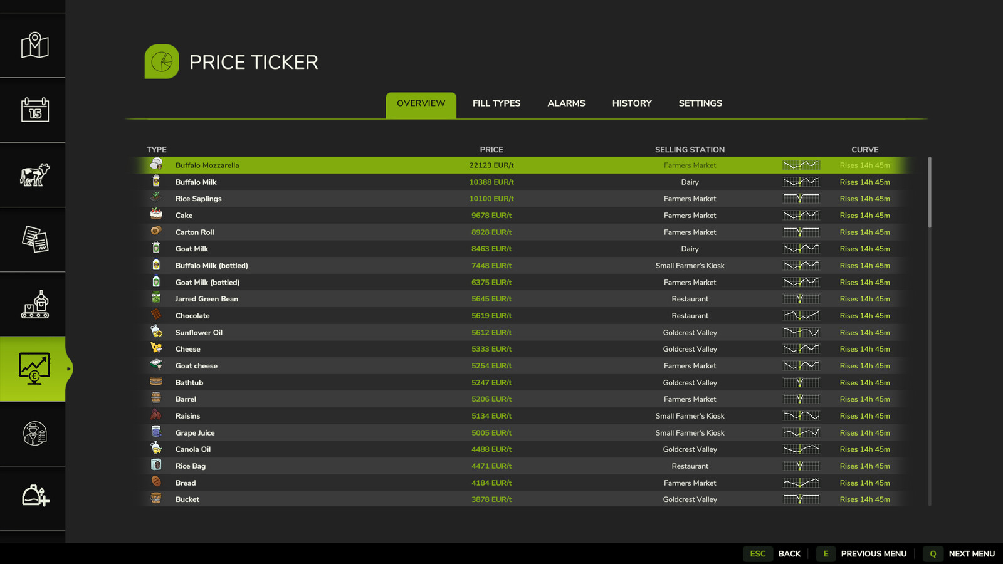Open the farmer workers icon
The width and height of the screenshot is (1003, 564).
coord(34,434)
